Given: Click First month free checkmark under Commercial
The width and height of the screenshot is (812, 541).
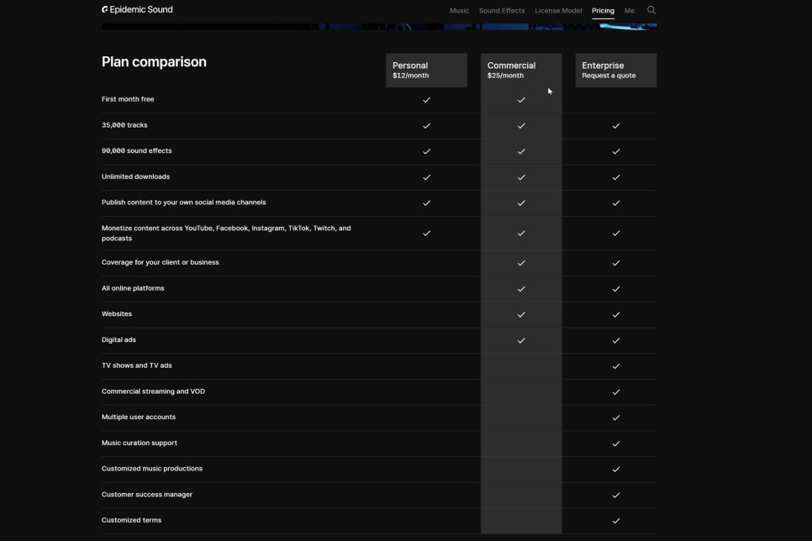Looking at the screenshot, I should tap(521, 99).
